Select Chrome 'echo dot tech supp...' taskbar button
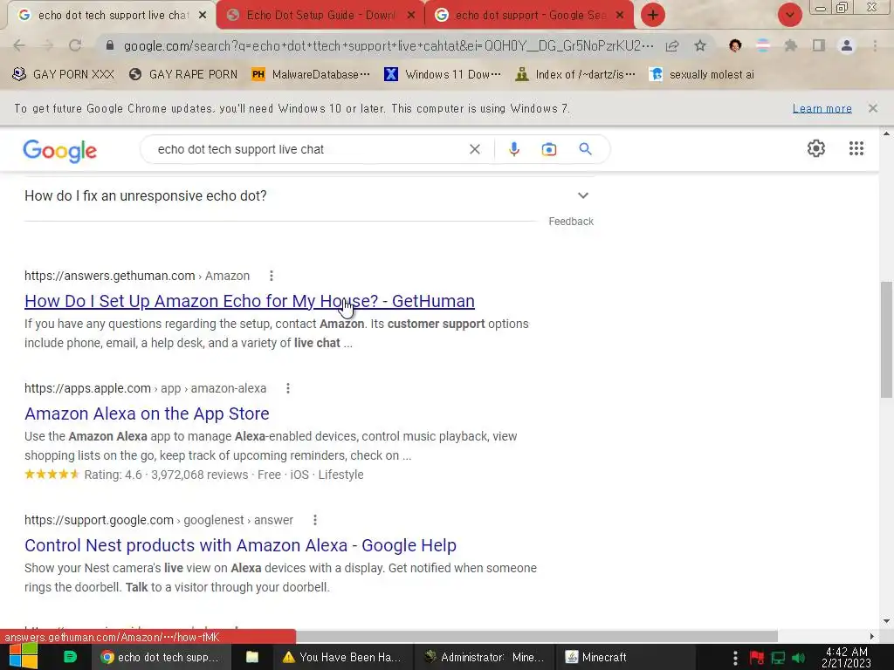The width and height of the screenshot is (894, 670). coord(162,657)
